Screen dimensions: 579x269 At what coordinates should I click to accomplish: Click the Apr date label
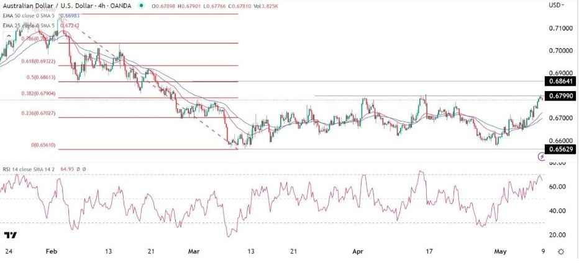pos(358,252)
